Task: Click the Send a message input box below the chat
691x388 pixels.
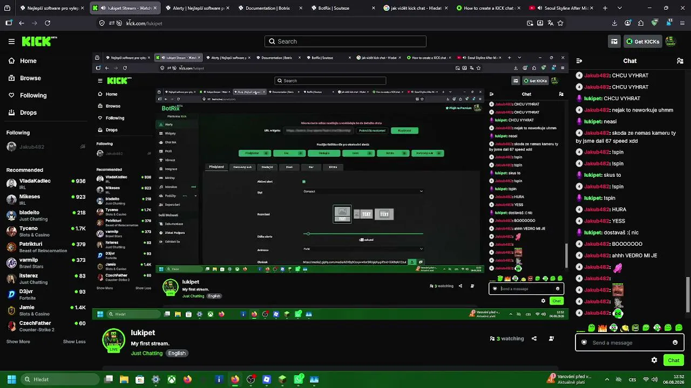Action: pos(629,343)
